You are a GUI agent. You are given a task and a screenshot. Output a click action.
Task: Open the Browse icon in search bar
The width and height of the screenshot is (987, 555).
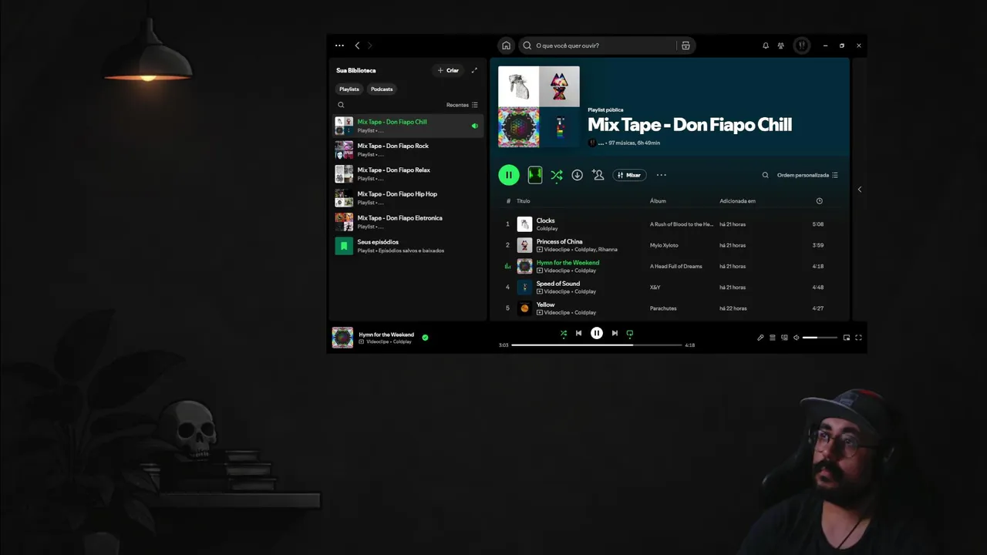coord(686,45)
